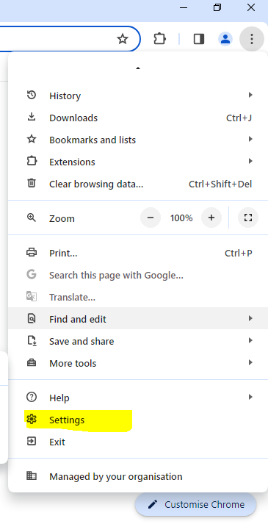Decrease zoom with the minus button

click(151, 218)
